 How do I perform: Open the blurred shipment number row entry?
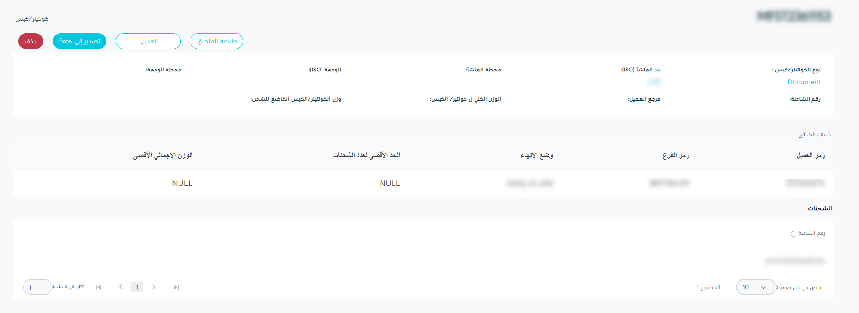point(795,261)
